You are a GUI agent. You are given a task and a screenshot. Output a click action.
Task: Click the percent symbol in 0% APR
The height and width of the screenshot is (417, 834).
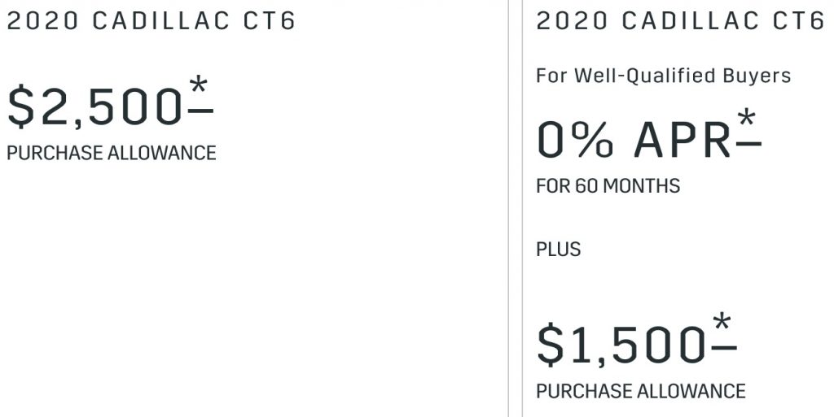(x=593, y=140)
